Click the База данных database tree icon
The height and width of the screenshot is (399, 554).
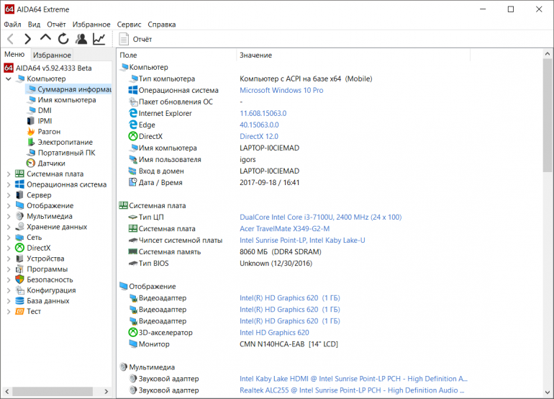pyautogui.click(x=20, y=301)
